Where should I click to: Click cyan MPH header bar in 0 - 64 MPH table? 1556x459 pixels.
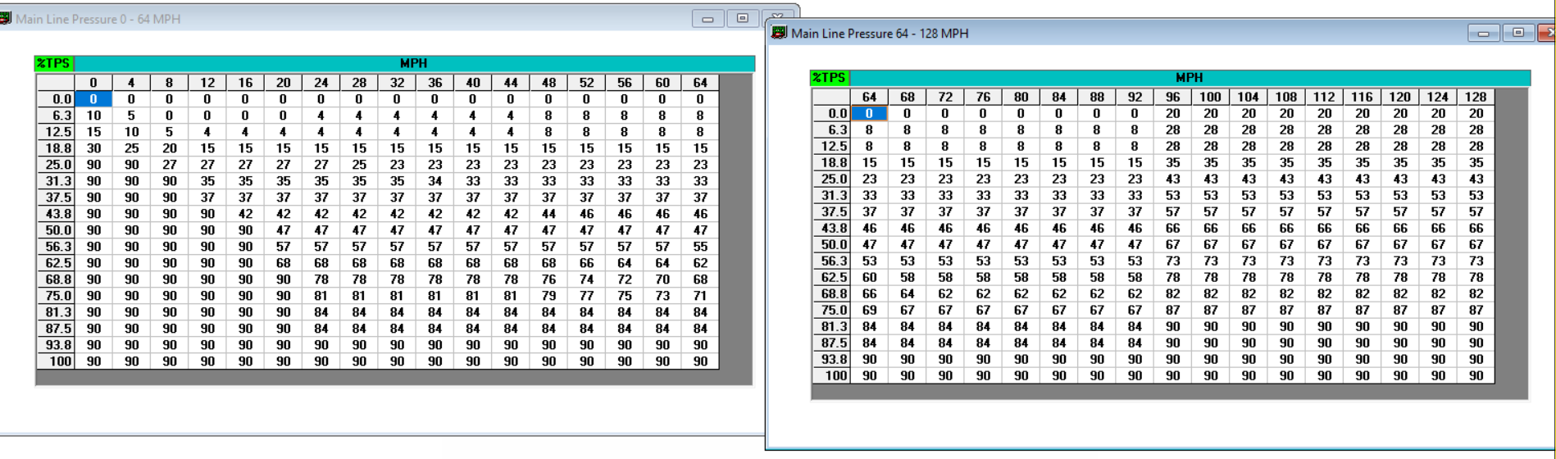pyautogui.click(x=414, y=63)
